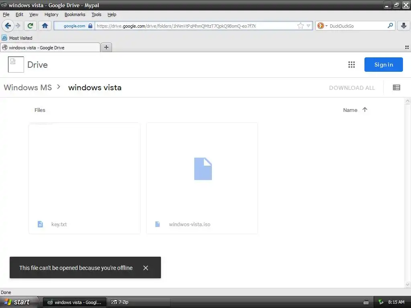Open the home page via house icon
411x308 pixels.
(x=45, y=26)
